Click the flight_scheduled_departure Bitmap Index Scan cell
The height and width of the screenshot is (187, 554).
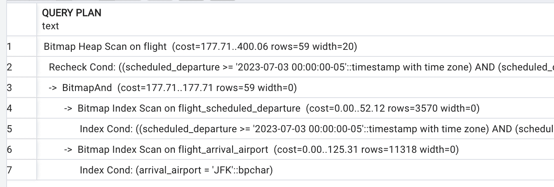pos(272,108)
